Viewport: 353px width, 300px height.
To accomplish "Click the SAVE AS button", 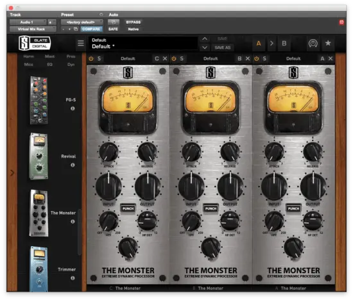I will (223, 47).
